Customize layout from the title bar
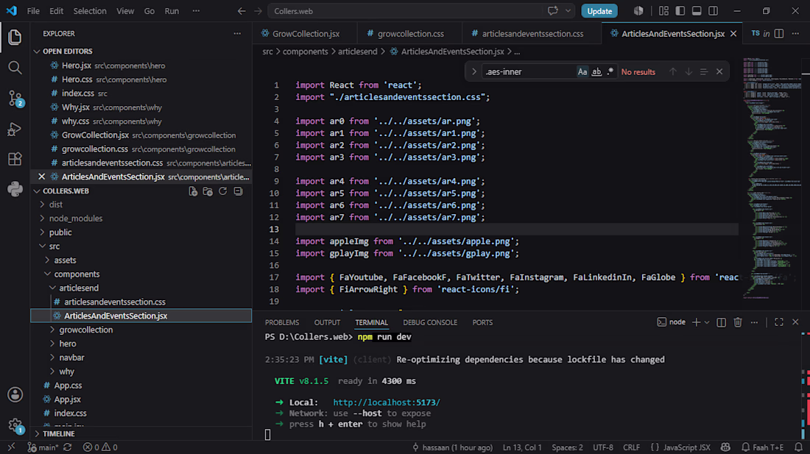The width and height of the screenshot is (810, 454). tap(663, 11)
